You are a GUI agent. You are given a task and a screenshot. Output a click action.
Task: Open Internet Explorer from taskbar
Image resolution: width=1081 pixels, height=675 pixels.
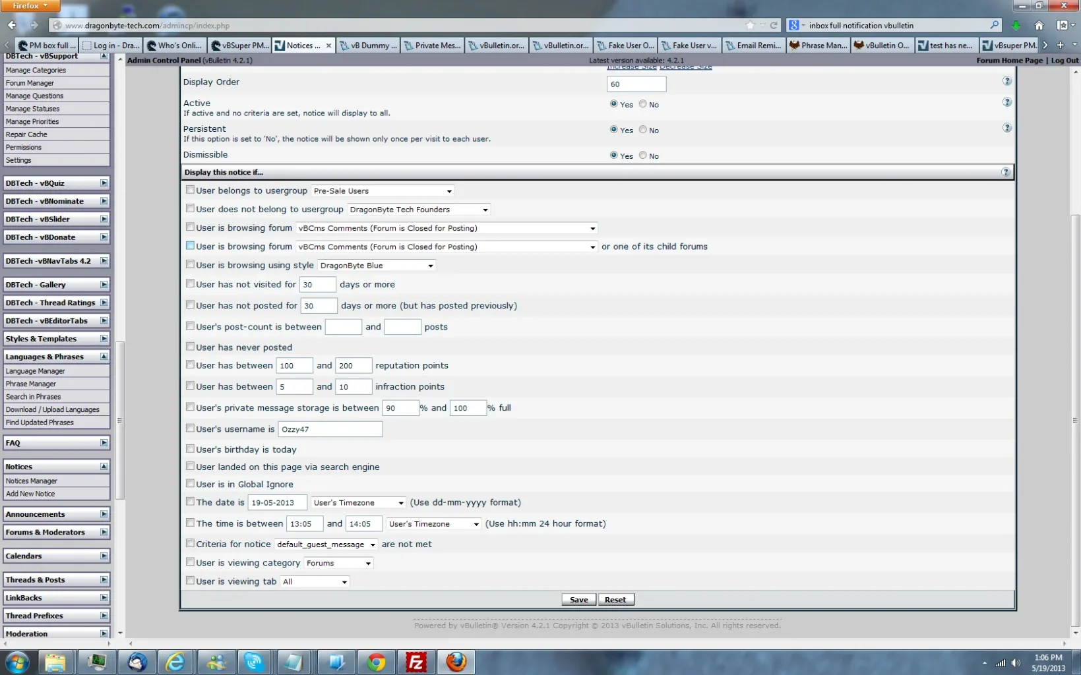point(175,662)
